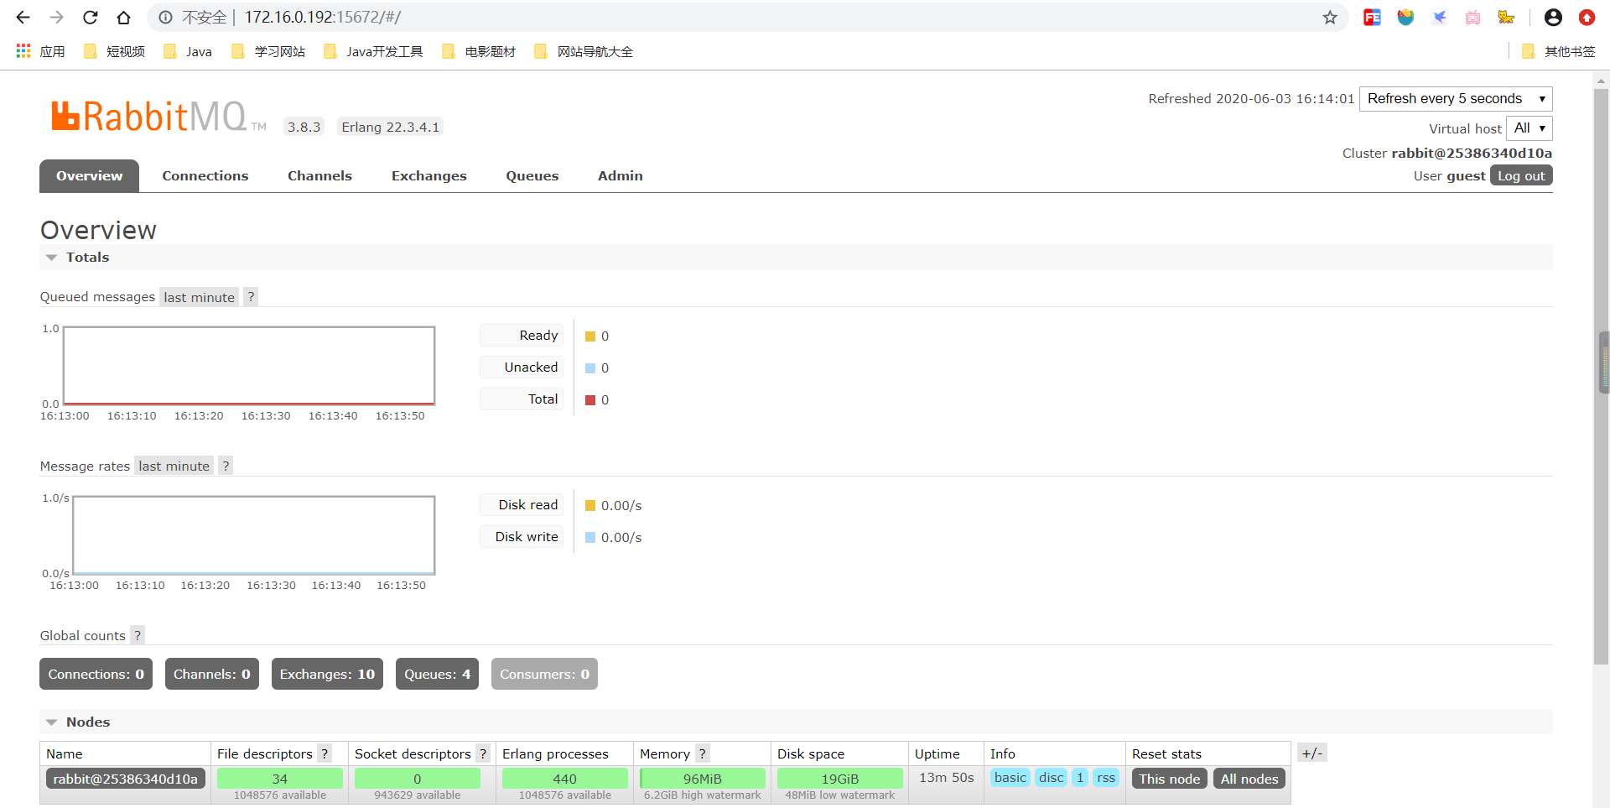Click the red Chrome update icon
The height and width of the screenshot is (808, 1610).
pyautogui.click(x=1587, y=18)
